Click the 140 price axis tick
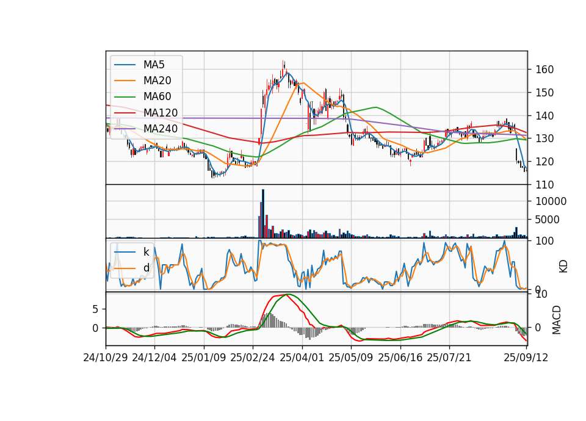 pos(544,116)
